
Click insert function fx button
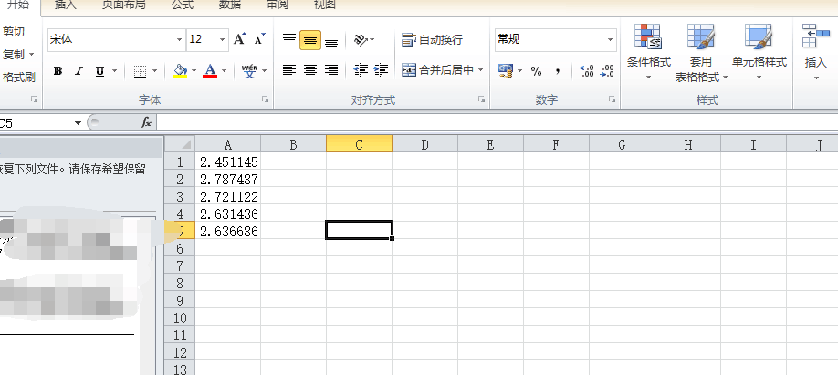pyautogui.click(x=146, y=123)
